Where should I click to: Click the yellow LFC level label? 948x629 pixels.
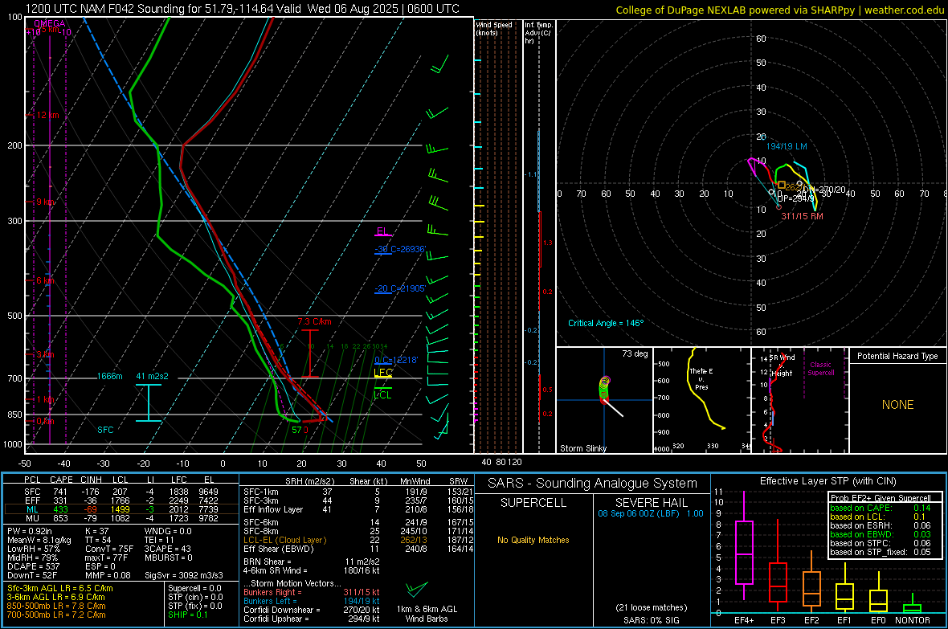pyautogui.click(x=383, y=373)
